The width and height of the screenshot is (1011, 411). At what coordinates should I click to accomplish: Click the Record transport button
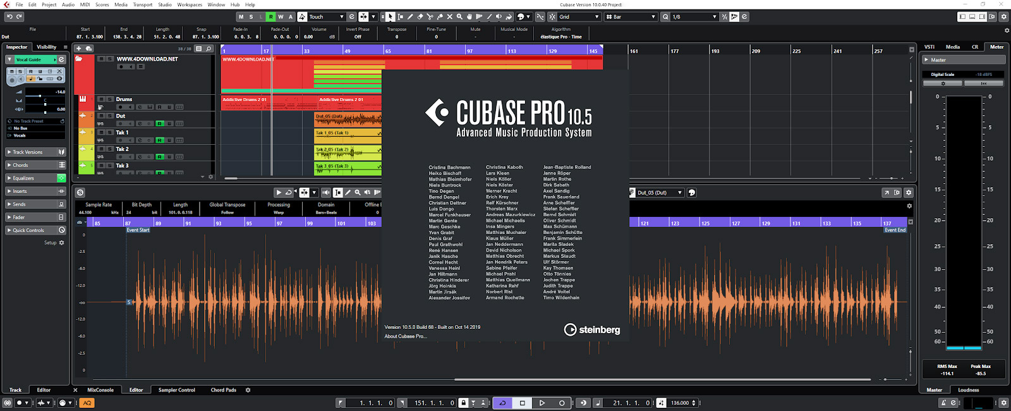coord(562,403)
